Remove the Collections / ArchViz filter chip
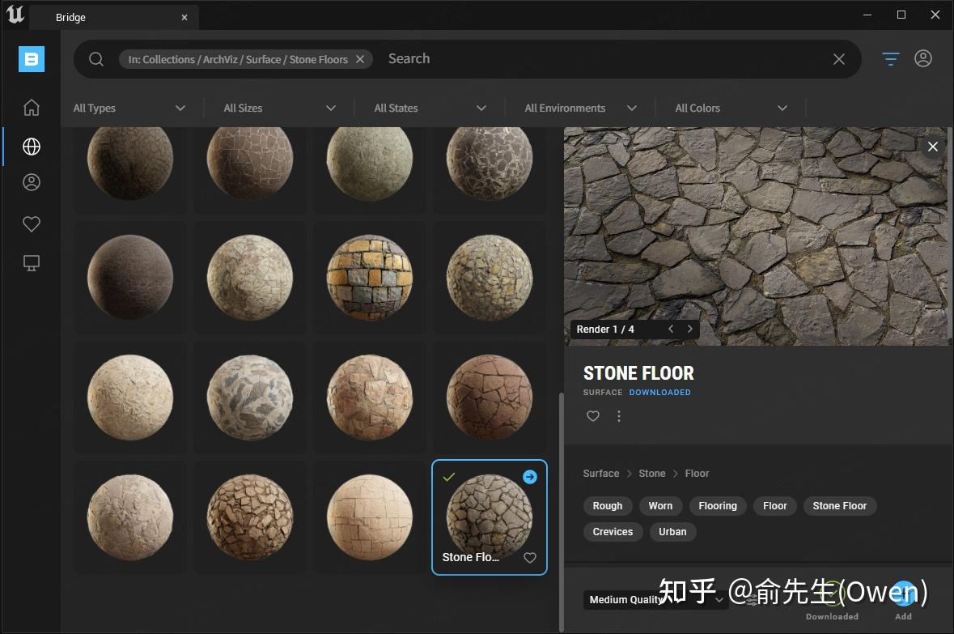The height and width of the screenshot is (634, 954). [x=360, y=59]
